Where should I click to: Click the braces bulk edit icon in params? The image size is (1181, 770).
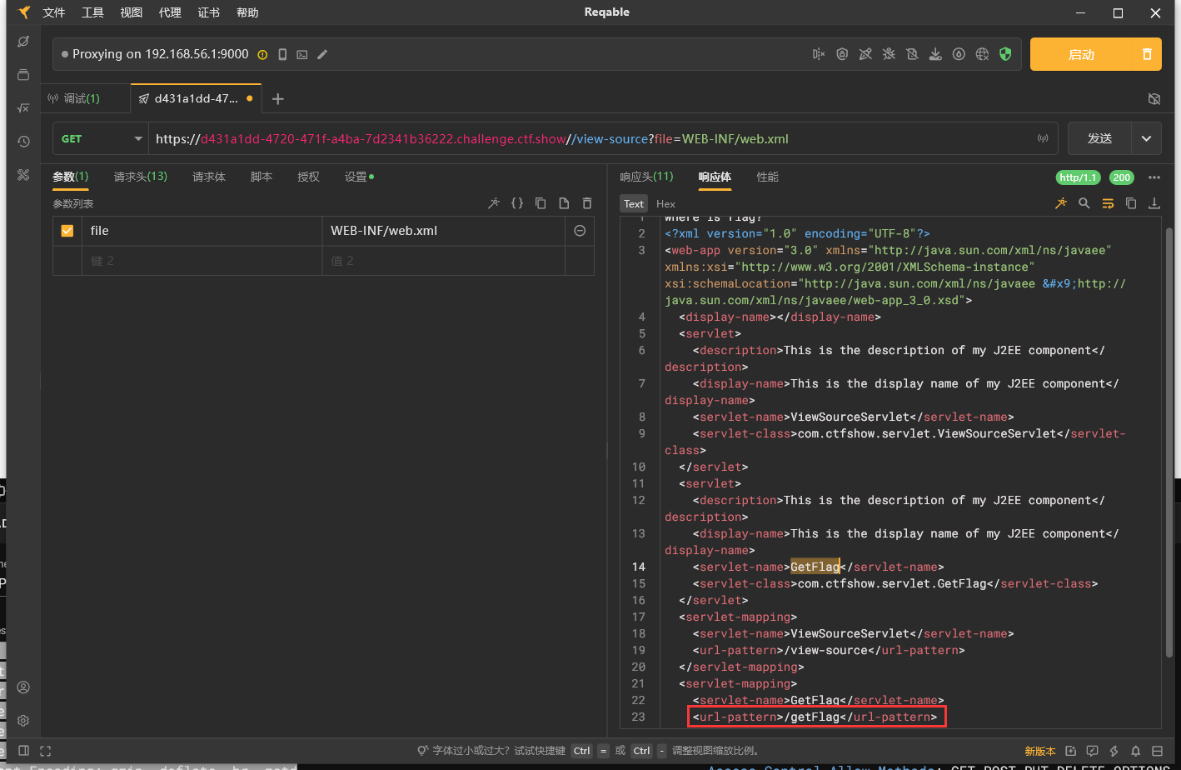[x=517, y=202]
